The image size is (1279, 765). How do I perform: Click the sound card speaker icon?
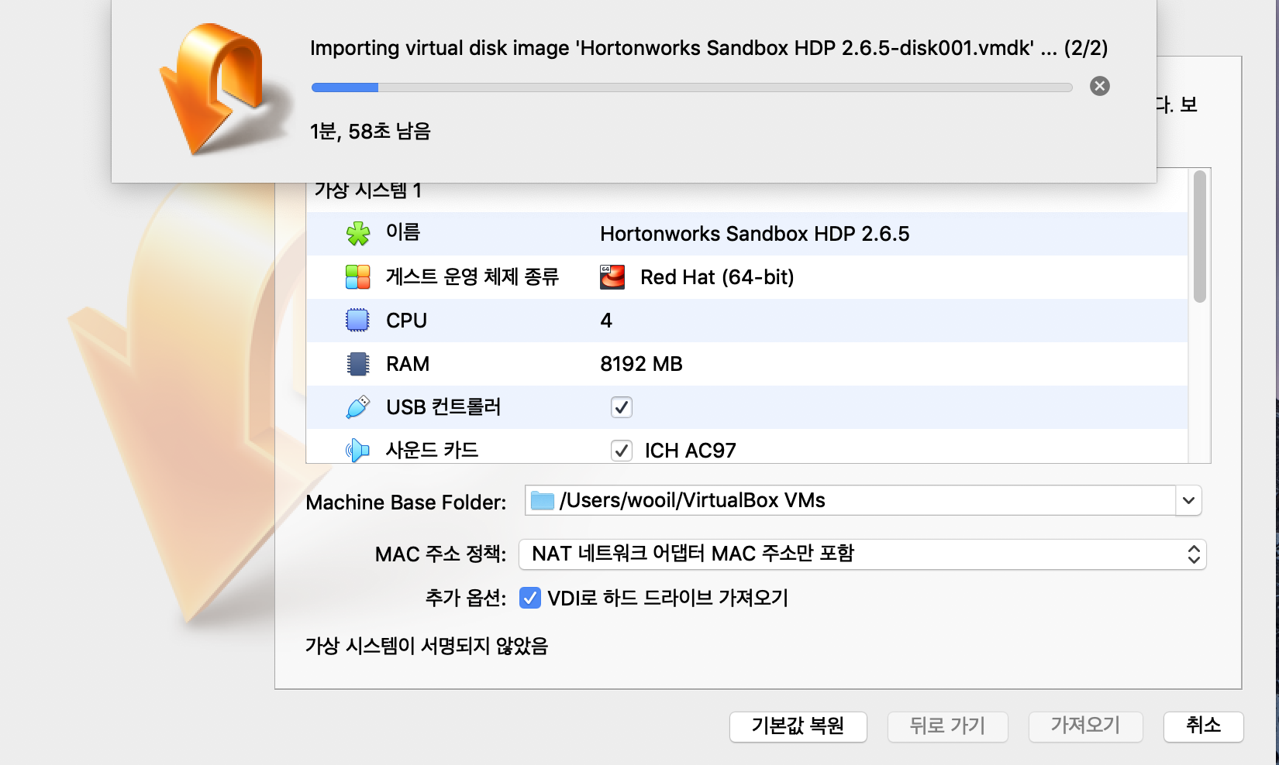click(x=357, y=450)
